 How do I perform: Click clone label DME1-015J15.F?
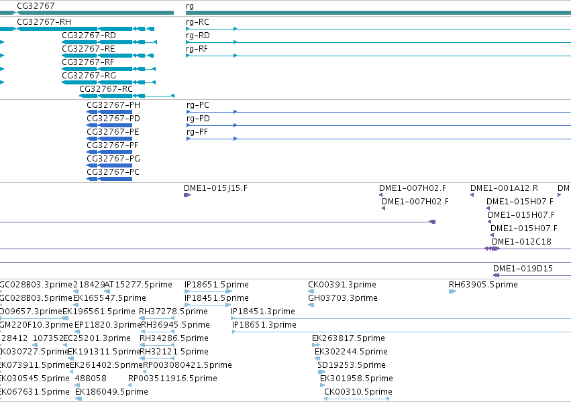215,188
